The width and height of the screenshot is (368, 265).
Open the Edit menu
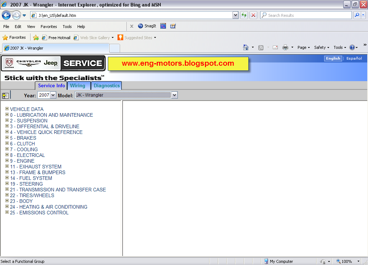pos(18,27)
